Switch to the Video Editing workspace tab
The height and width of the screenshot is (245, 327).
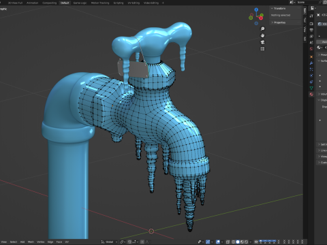pos(151,3)
